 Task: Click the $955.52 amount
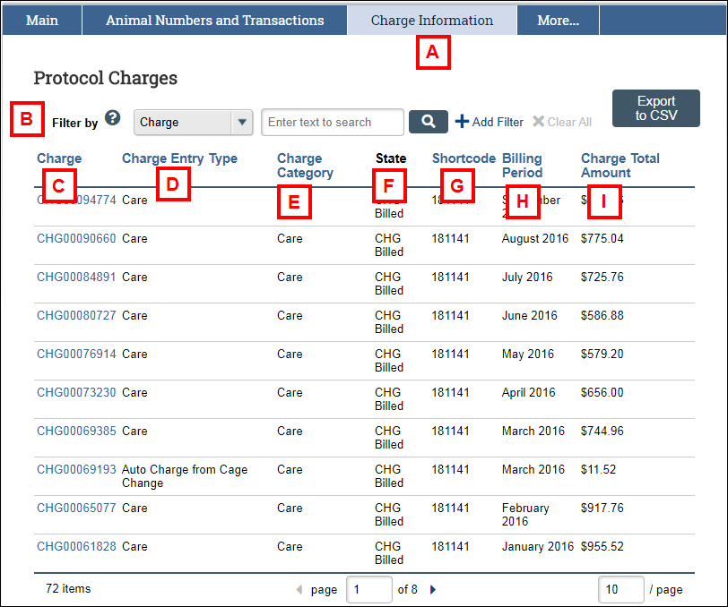[x=602, y=547]
